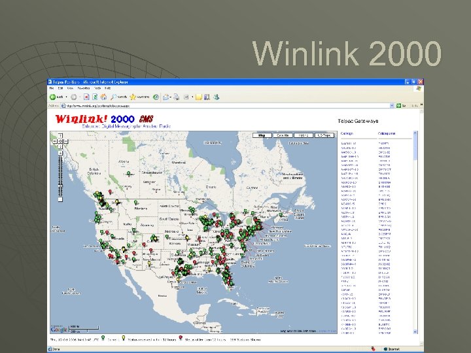This screenshot has height=353, width=471.
Task: Open the Back button history dropdown arrow
Action: click(x=66, y=97)
